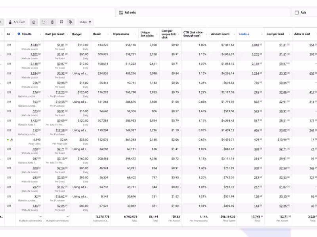317x237 pixels.
Task: Click the grid icon next to Ad sets
Action: coord(121,13)
